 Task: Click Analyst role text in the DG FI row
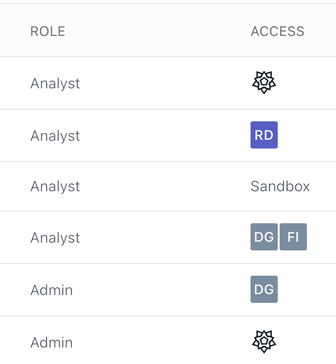pyautogui.click(x=55, y=238)
